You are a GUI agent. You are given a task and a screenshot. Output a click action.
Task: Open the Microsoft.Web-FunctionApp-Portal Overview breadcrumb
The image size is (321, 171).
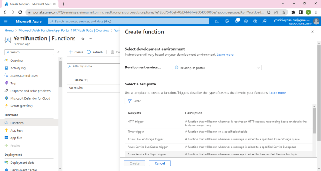(x=64, y=31)
